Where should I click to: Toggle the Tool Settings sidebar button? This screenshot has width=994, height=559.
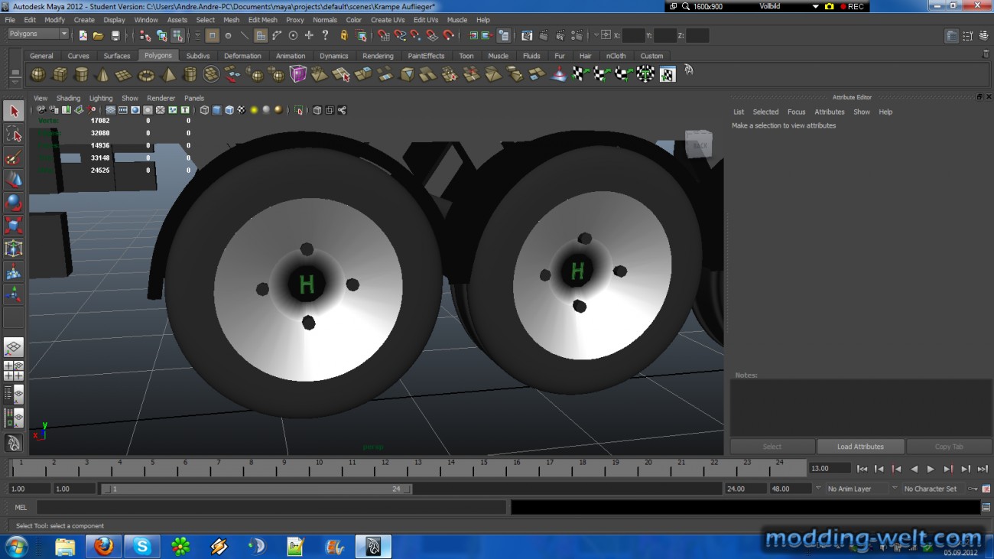coord(967,35)
